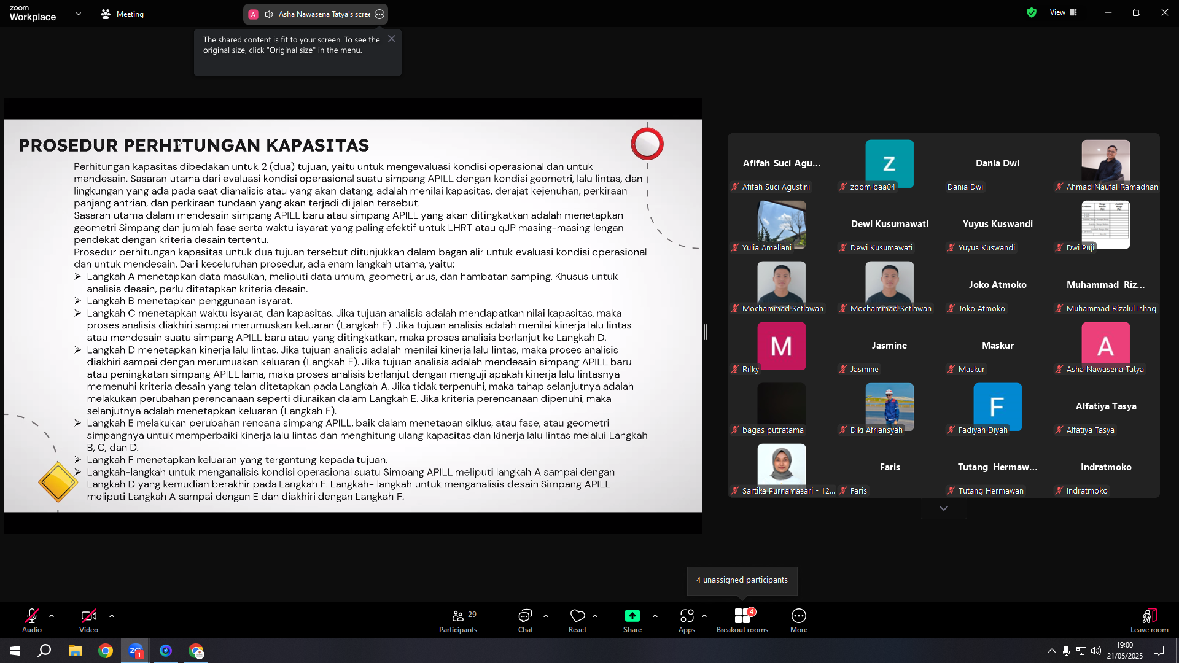The width and height of the screenshot is (1179, 663).
Task: Click the 4 unassigned participants tooltip
Action: point(742,580)
